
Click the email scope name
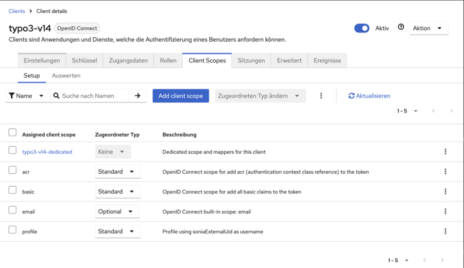pos(28,212)
